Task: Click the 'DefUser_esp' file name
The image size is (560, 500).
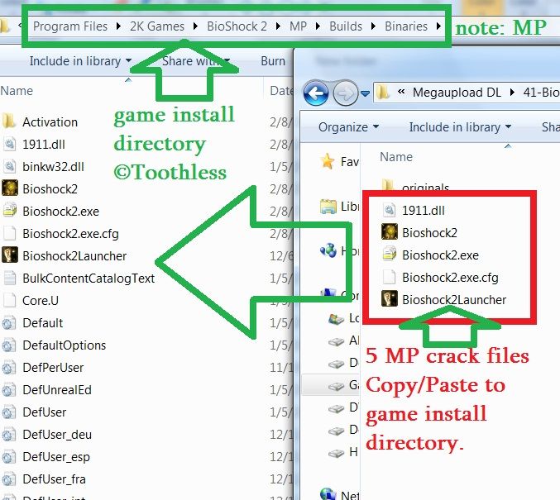Action: (x=56, y=457)
